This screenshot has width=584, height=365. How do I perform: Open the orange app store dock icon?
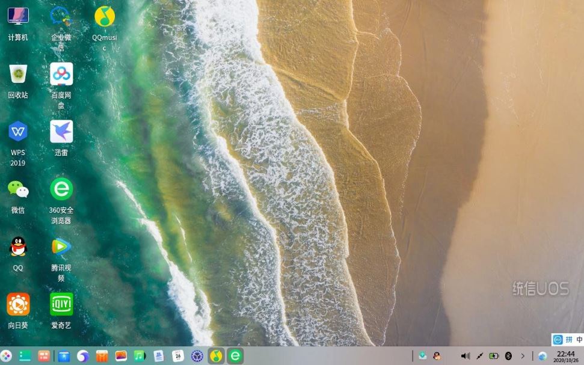[102, 356]
